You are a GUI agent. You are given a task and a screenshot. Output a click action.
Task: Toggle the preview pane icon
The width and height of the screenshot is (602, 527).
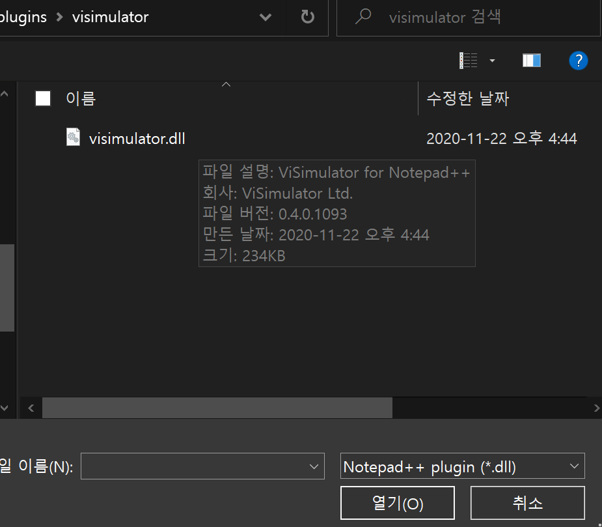pos(532,61)
